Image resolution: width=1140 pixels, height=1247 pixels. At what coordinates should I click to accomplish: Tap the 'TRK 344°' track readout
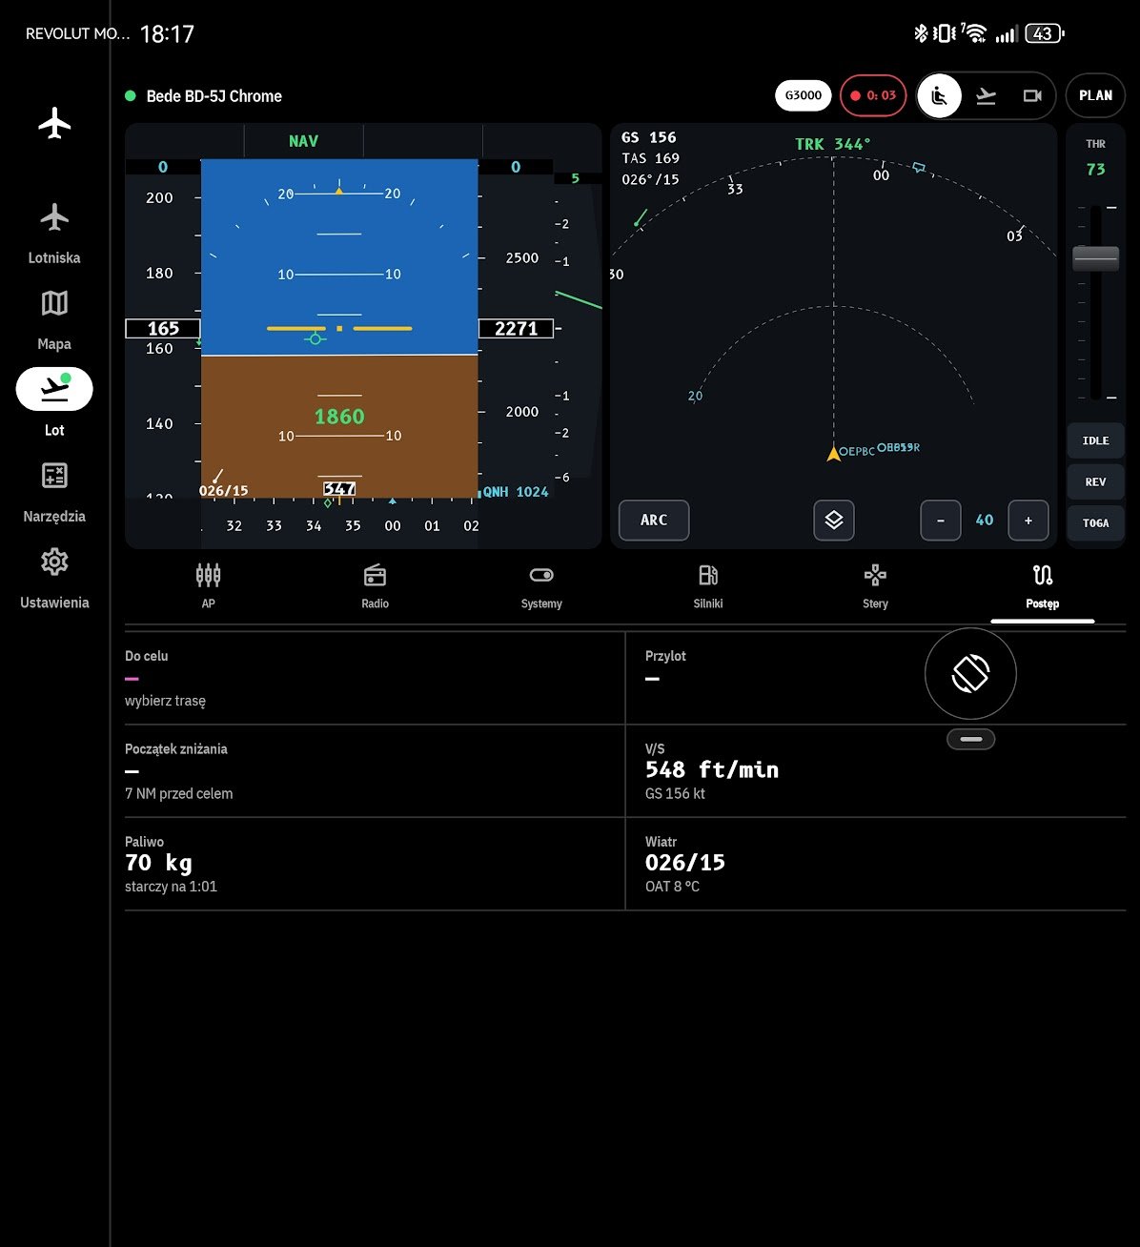[833, 144]
